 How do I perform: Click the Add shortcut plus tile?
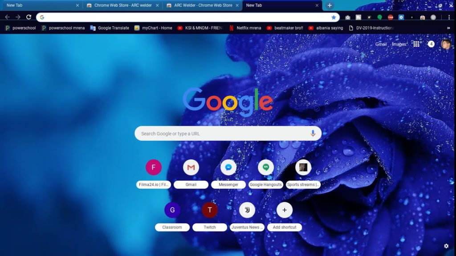point(285,216)
